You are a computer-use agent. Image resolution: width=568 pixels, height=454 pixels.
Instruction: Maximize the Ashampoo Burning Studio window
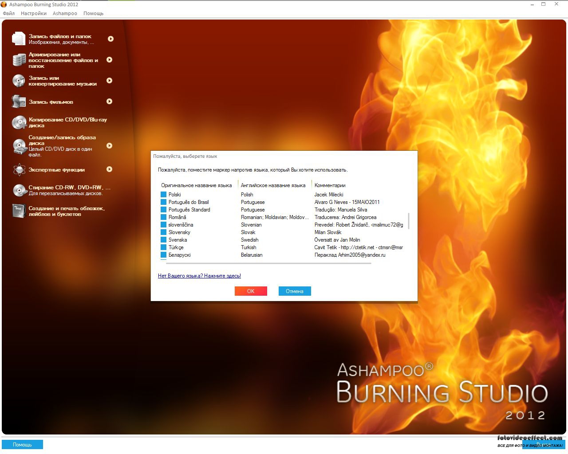(x=544, y=4)
